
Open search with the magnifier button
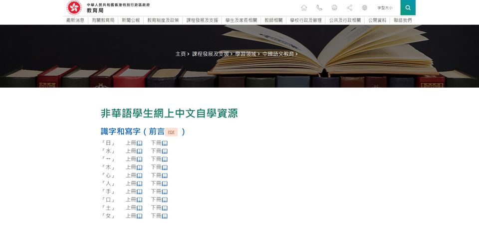[x=408, y=7]
